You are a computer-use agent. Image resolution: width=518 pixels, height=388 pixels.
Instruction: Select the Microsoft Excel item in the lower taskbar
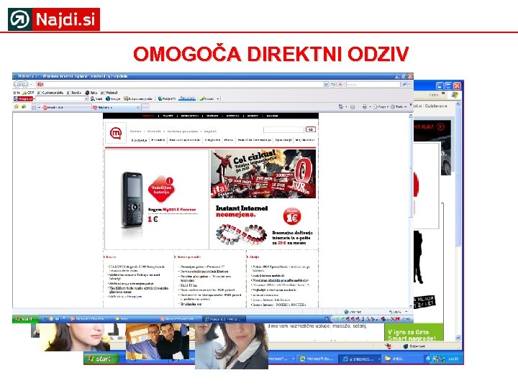click(317, 359)
